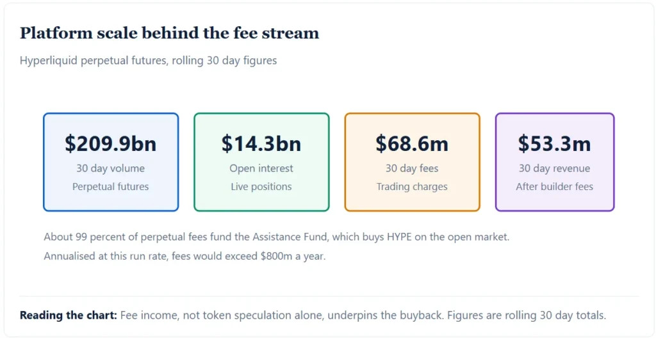Image resolution: width=656 pixels, height=341 pixels.
Task: Click the $68.6m figure
Action: (x=412, y=143)
